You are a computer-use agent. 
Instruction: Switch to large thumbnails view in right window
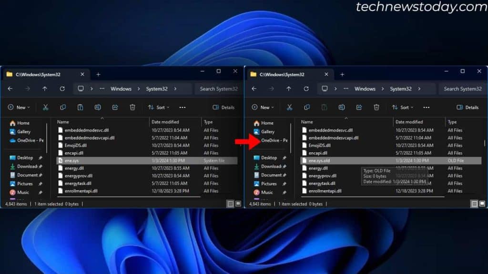pyautogui.click(x=482, y=204)
